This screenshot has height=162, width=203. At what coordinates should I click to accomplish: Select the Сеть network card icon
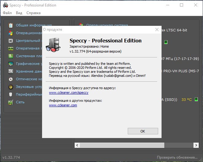click(x=11, y=102)
